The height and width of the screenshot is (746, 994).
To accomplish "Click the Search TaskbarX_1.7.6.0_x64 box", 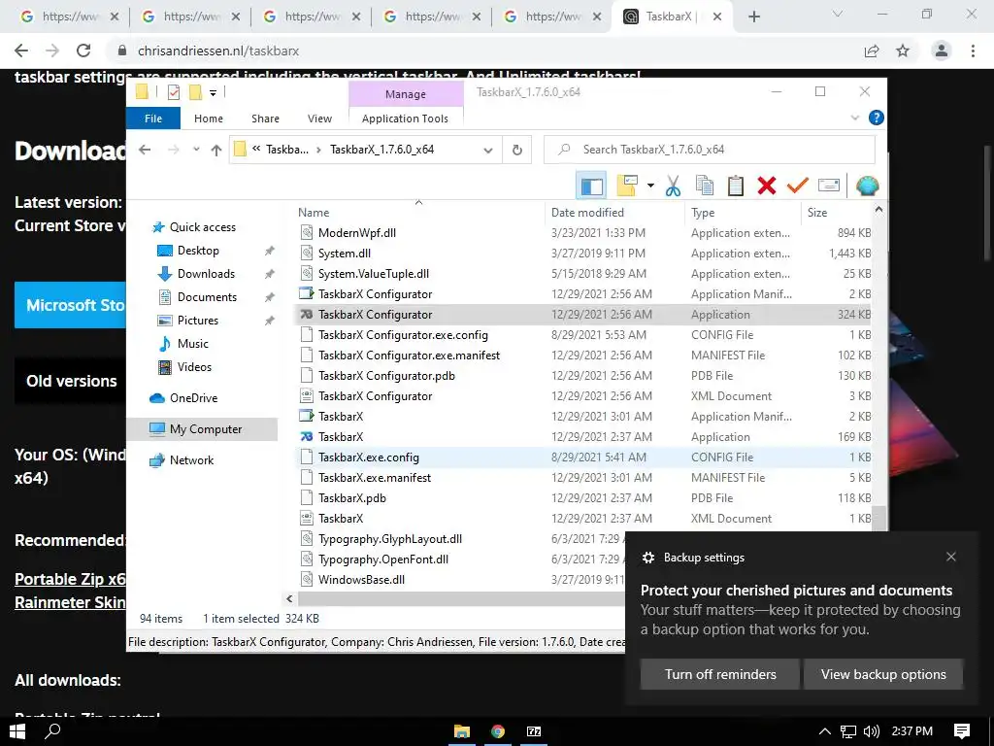I will pyautogui.click(x=710, y=150).
